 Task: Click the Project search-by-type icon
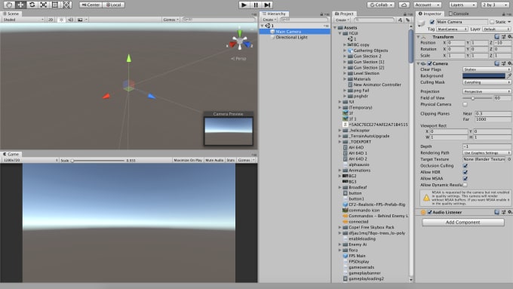click(x=400, y=20)
